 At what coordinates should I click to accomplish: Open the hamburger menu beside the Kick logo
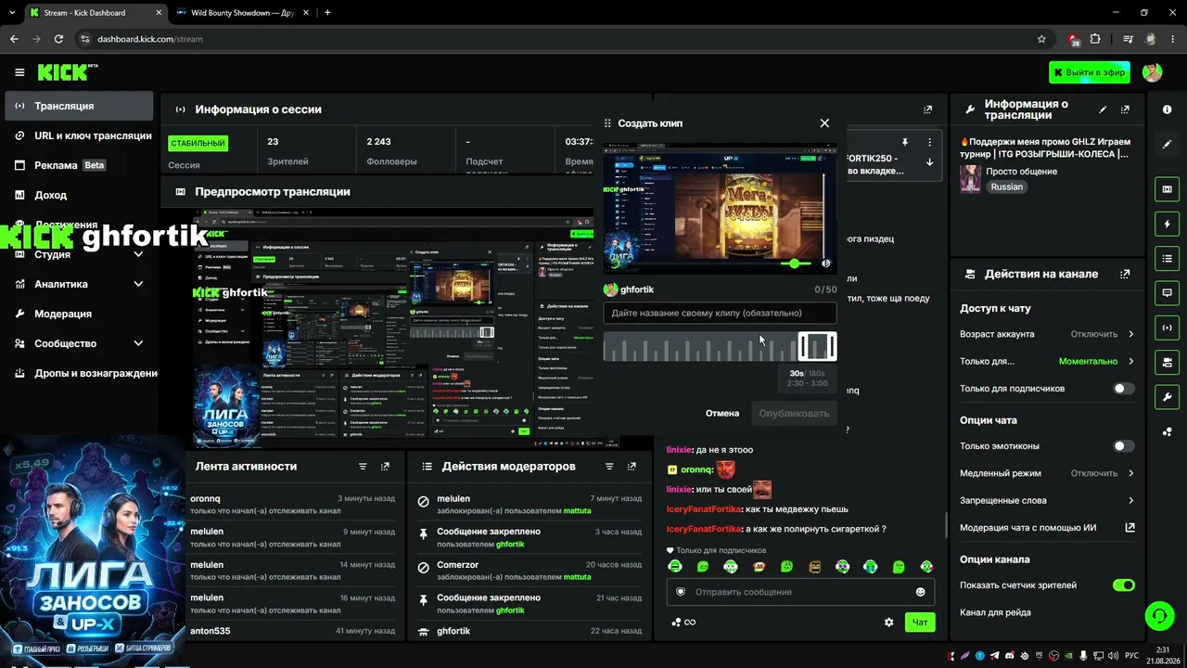tap(19, 72)
